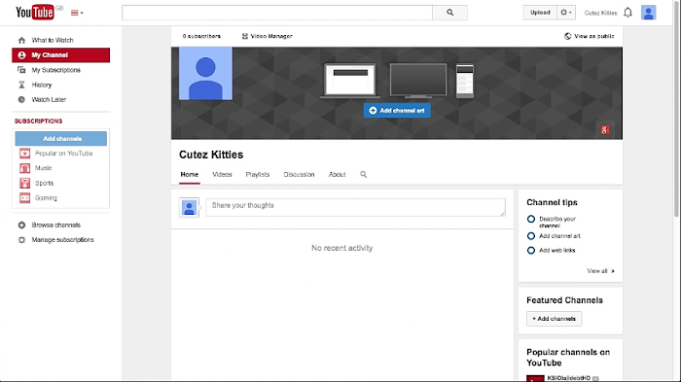This screenshot has height=382, width=681.
Task: Click the Music channel icon
Action: (24, 168)
